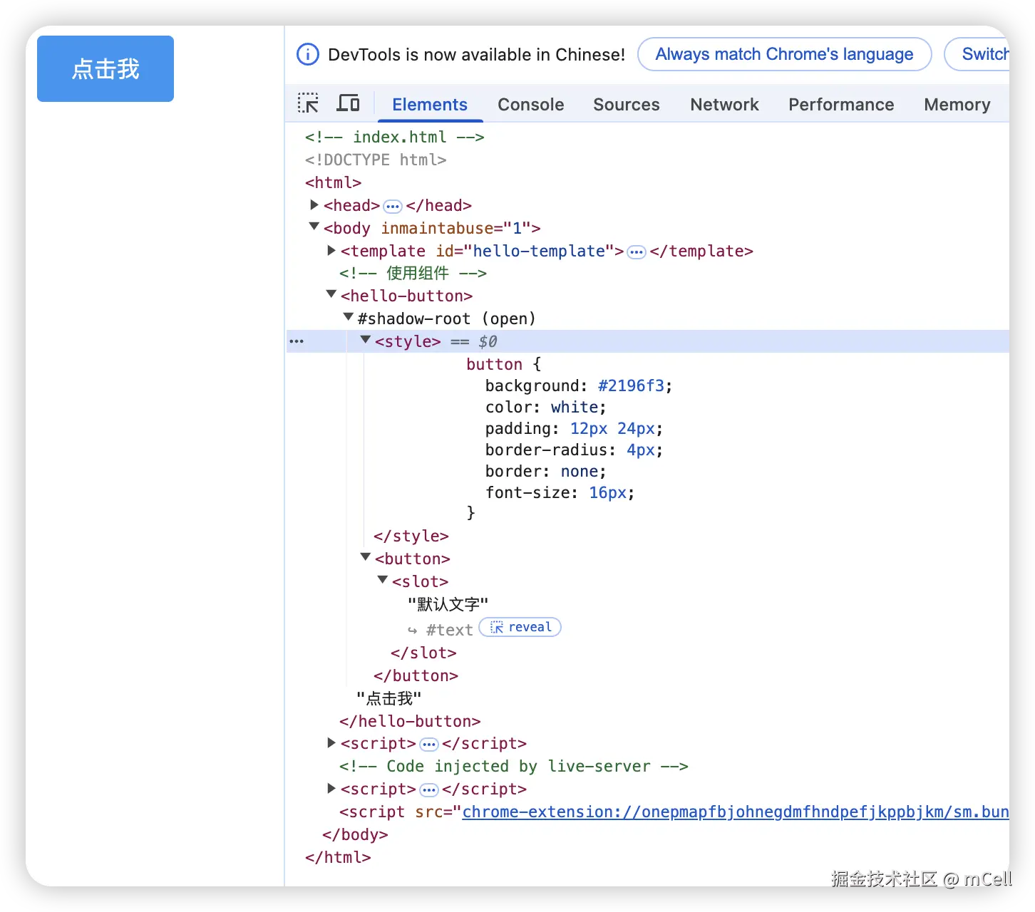Open the chrome-extension script src link

pyautogui.click(x=736, y=812)
